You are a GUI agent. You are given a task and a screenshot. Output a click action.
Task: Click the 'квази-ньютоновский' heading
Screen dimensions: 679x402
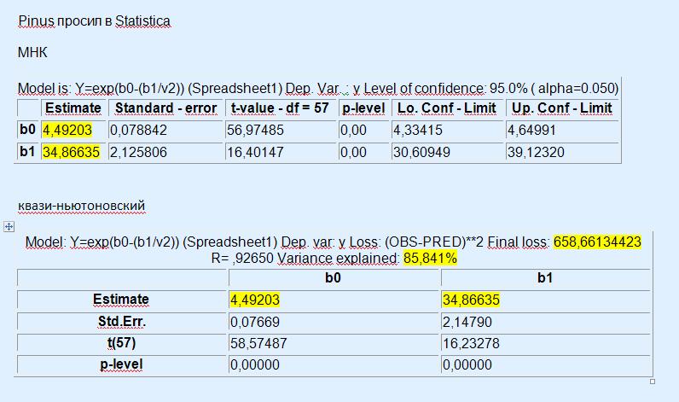pos(81,206)
